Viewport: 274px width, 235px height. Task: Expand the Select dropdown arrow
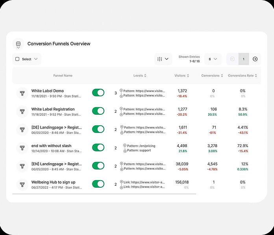click(36, 59)
